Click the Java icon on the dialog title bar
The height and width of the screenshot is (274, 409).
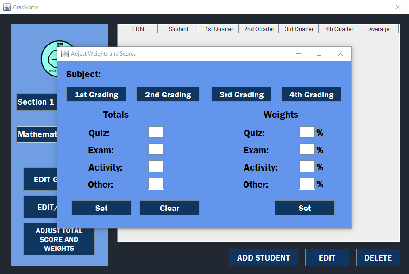coord(65,53)
